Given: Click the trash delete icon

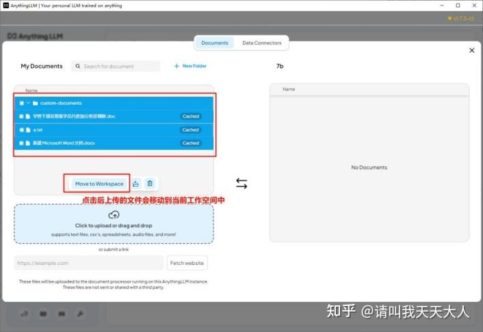Looking at the screenshot, I should (150, 183).
